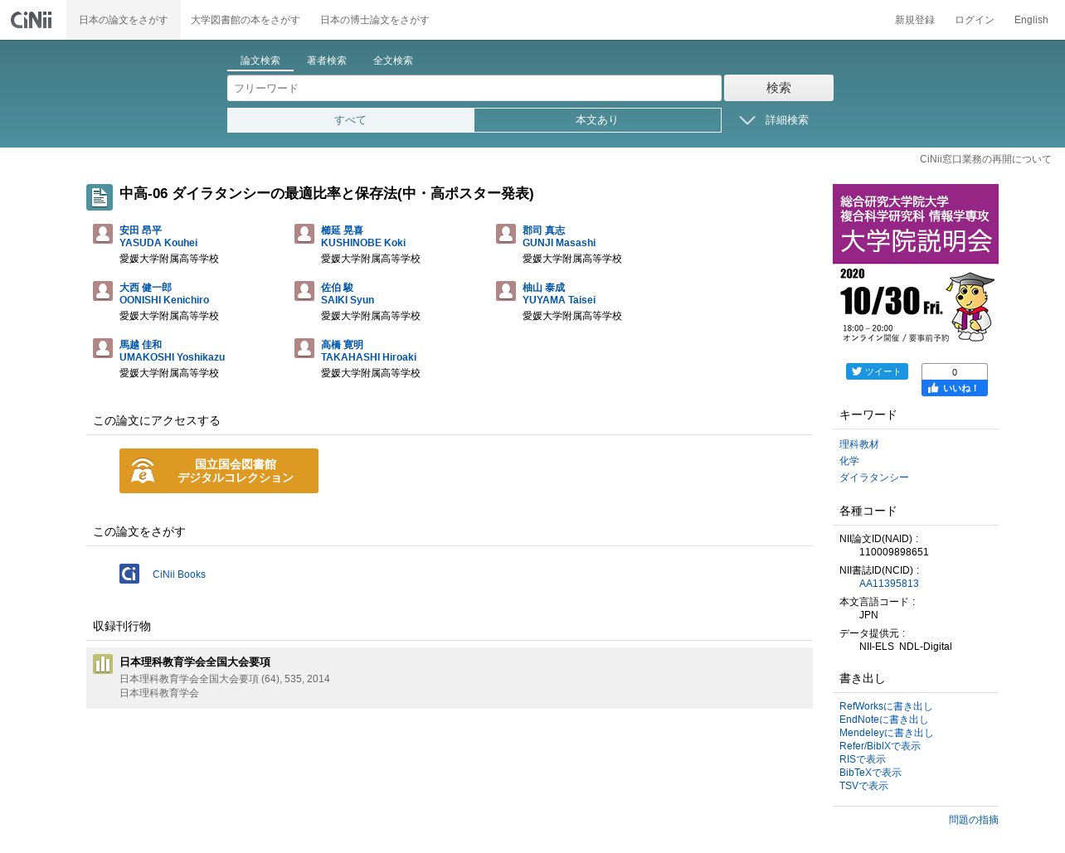Image resolution: width=1065 pixels, height=853 pixels.
Task: Click the journal citation text (64), 535, 2014
Action: 295,679
